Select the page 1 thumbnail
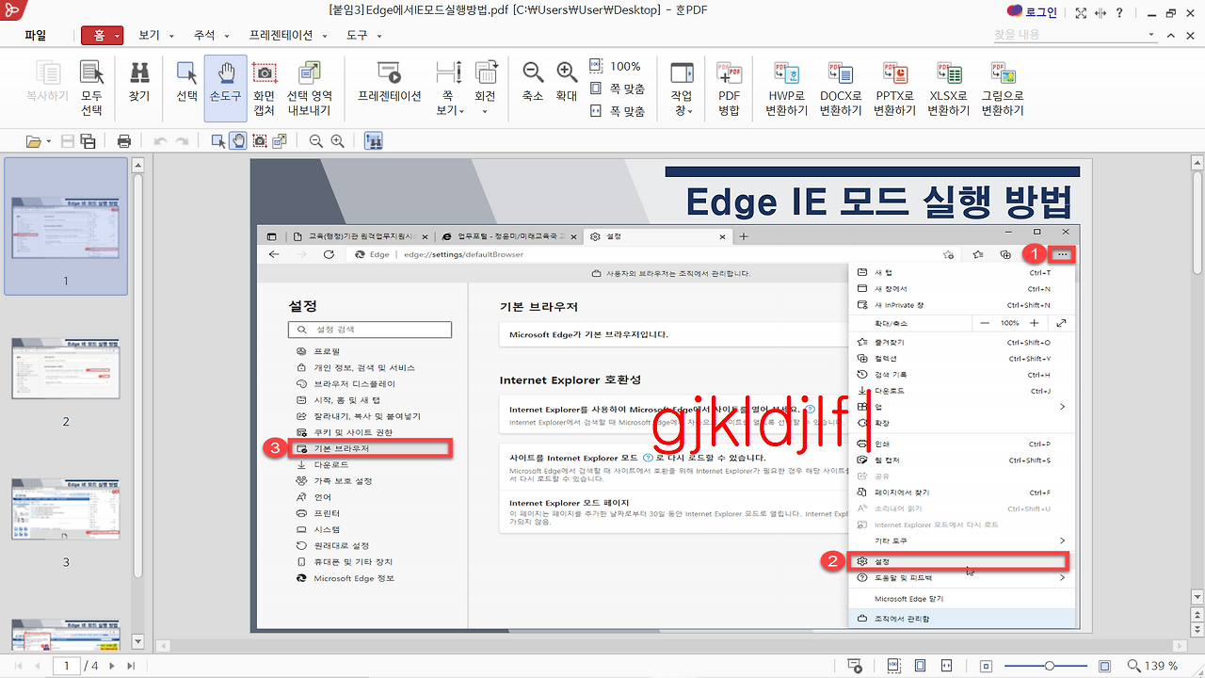1205x678 pixels. click(66, 225)
